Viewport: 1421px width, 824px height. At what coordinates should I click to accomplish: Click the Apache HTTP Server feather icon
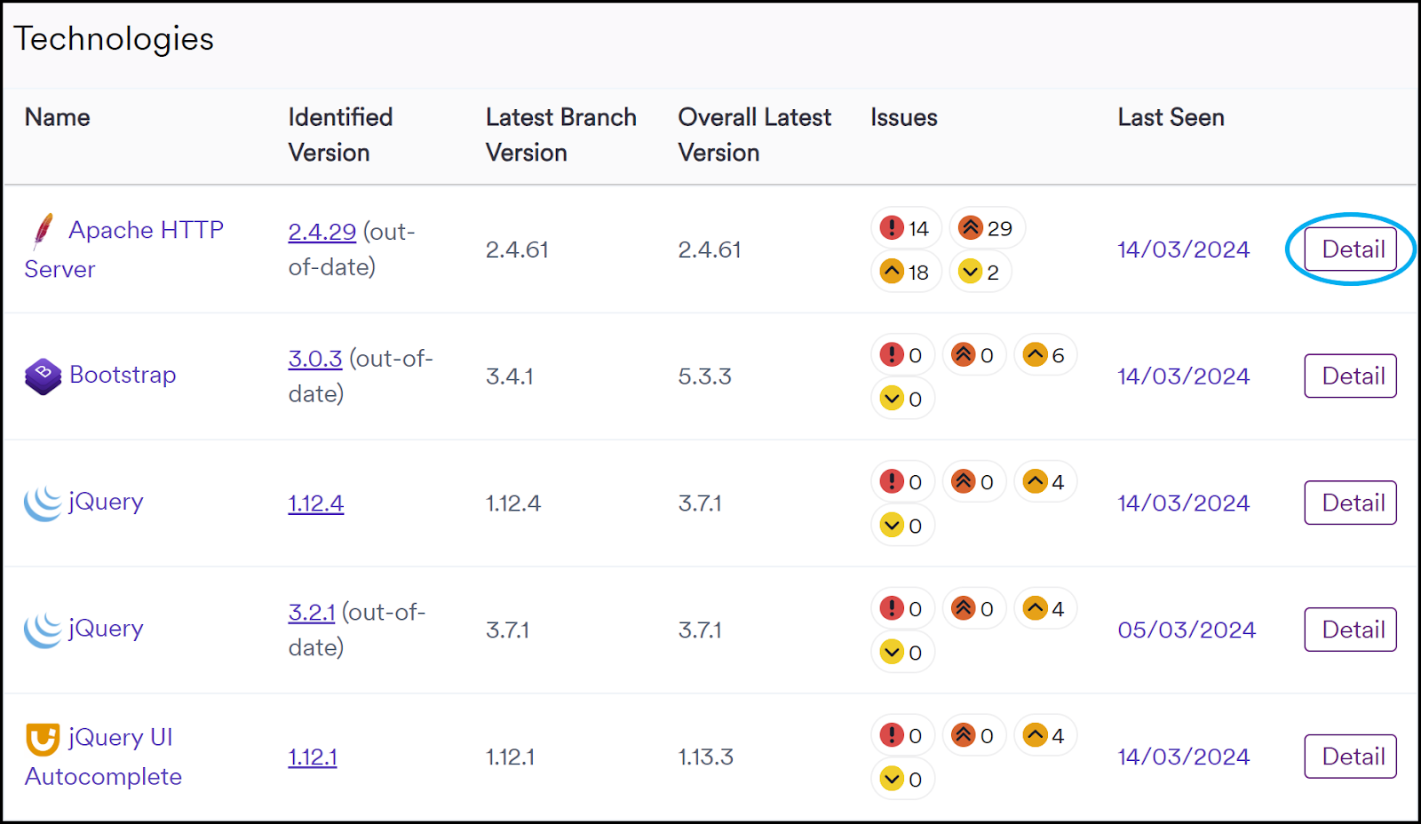[43, 232]
